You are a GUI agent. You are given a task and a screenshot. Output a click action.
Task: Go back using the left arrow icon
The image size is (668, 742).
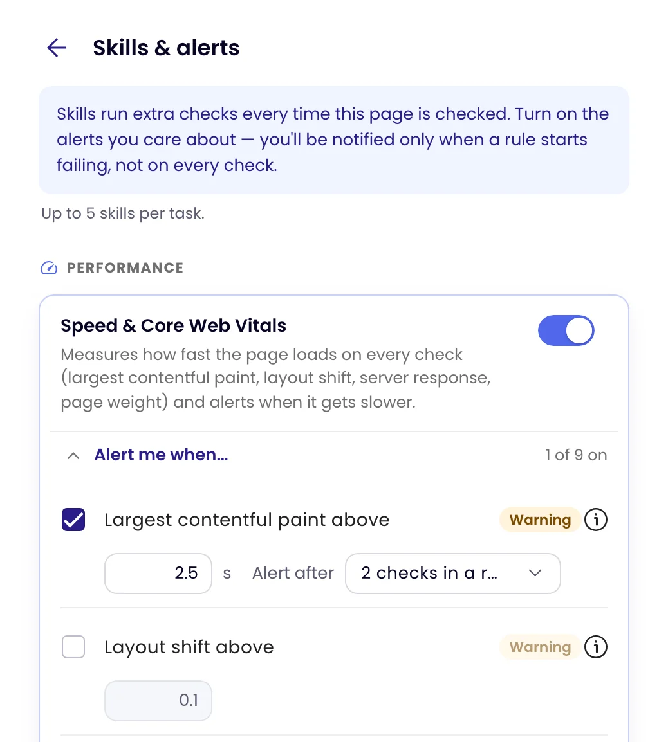57,48
